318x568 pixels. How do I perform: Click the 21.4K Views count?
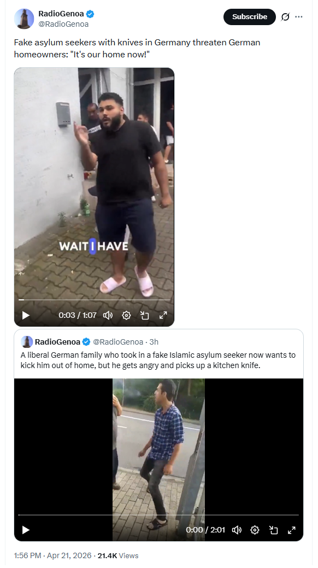[118, 555]
